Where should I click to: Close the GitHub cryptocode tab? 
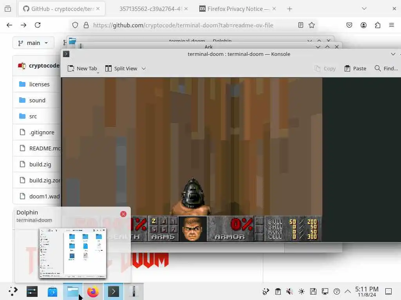[98, 9]
